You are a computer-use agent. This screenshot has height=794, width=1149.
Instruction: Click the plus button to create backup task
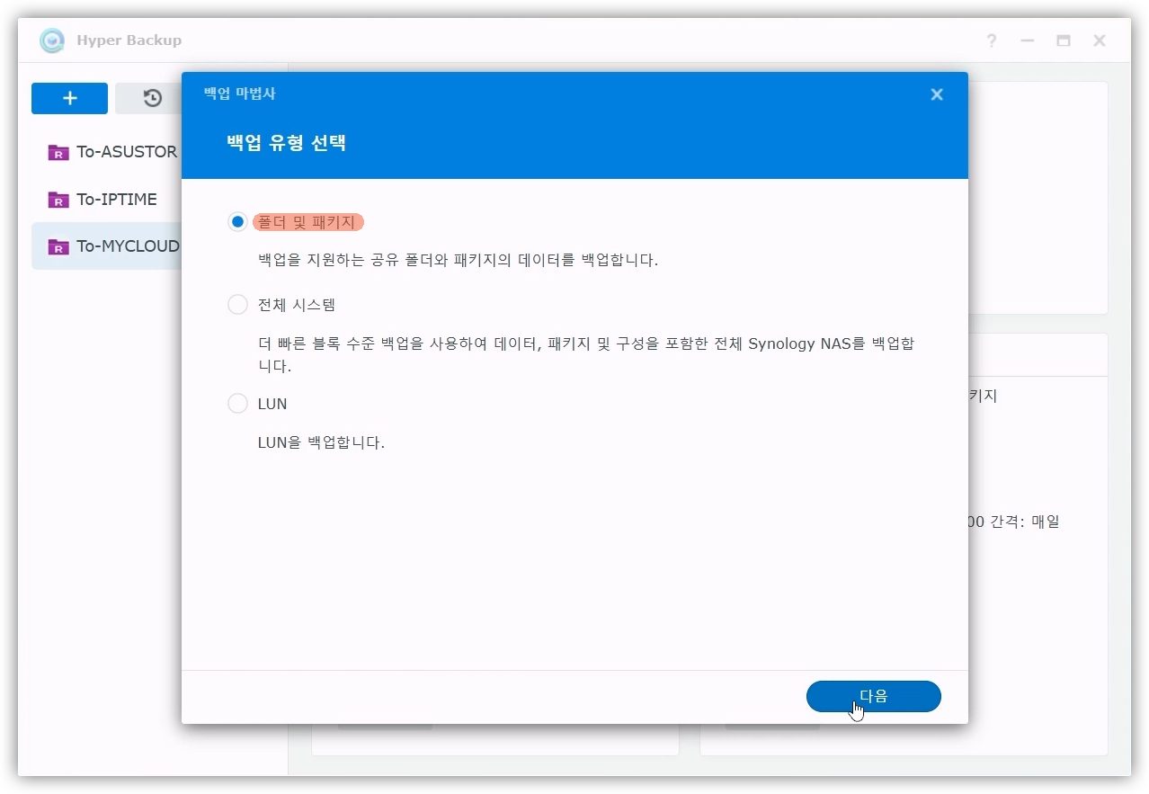coord(69,98)
